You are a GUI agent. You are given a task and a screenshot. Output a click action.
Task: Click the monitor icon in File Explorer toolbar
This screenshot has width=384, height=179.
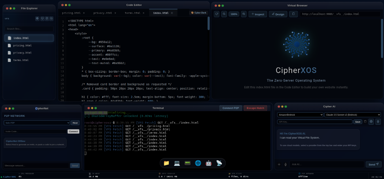(42, 18)
